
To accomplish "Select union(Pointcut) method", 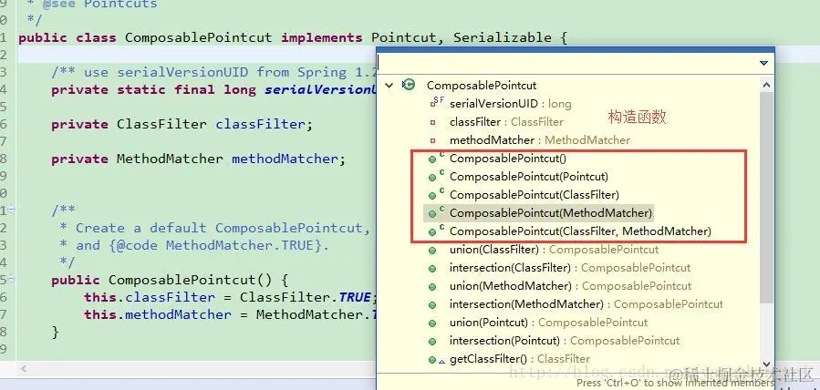I will [548, 323].
